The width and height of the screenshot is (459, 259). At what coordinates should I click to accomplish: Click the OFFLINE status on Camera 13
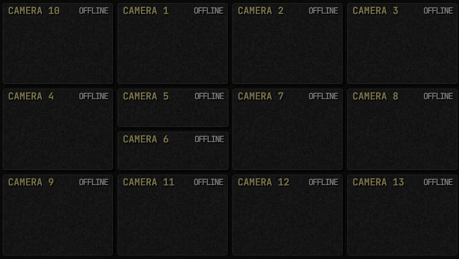438,182
